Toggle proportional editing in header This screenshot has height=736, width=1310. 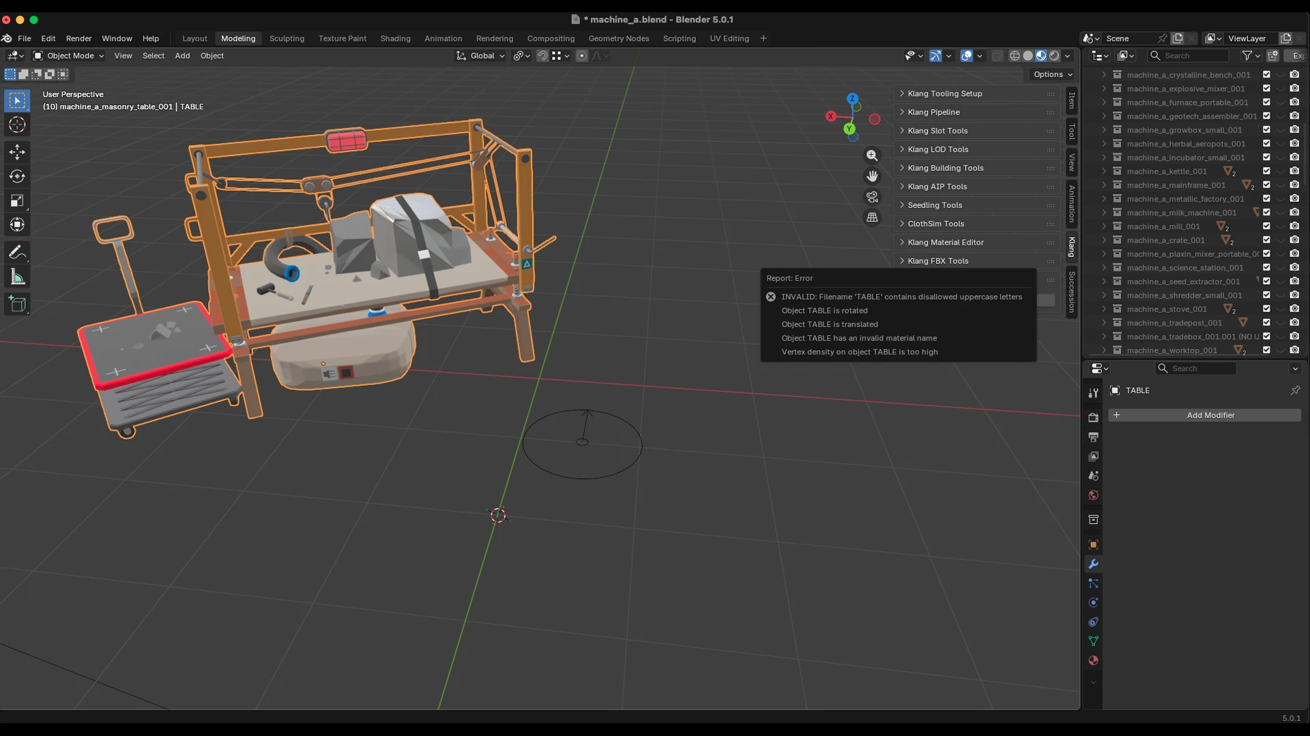(581, 56)
